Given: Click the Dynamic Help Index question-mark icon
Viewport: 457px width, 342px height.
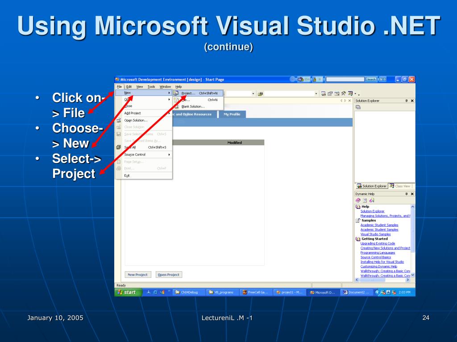Looking at the screenshot, I should [365, 200].
